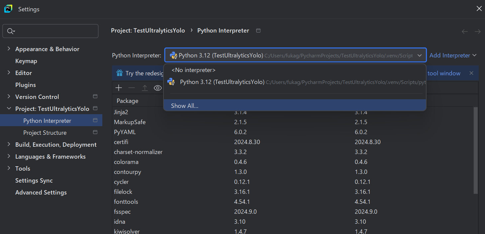
Task: Select the idna package row
Action: coord(293,222)
